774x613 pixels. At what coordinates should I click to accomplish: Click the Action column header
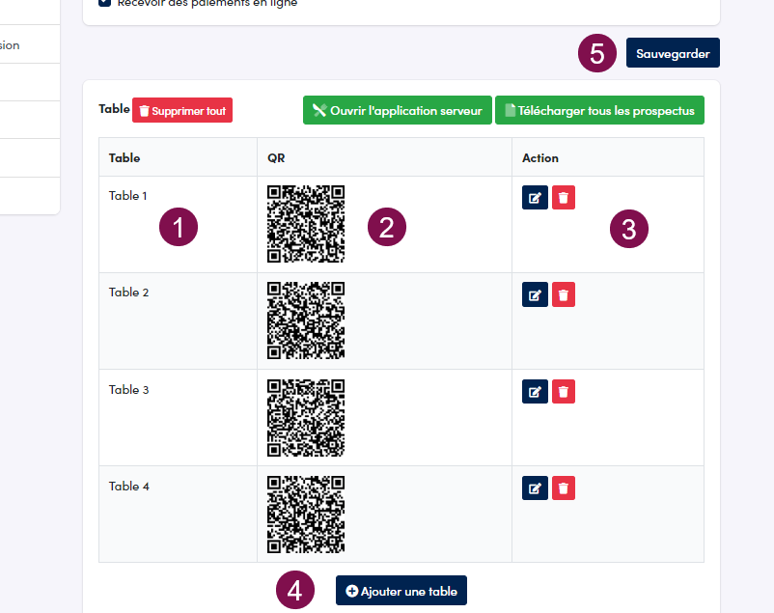(x=608, y=157)
